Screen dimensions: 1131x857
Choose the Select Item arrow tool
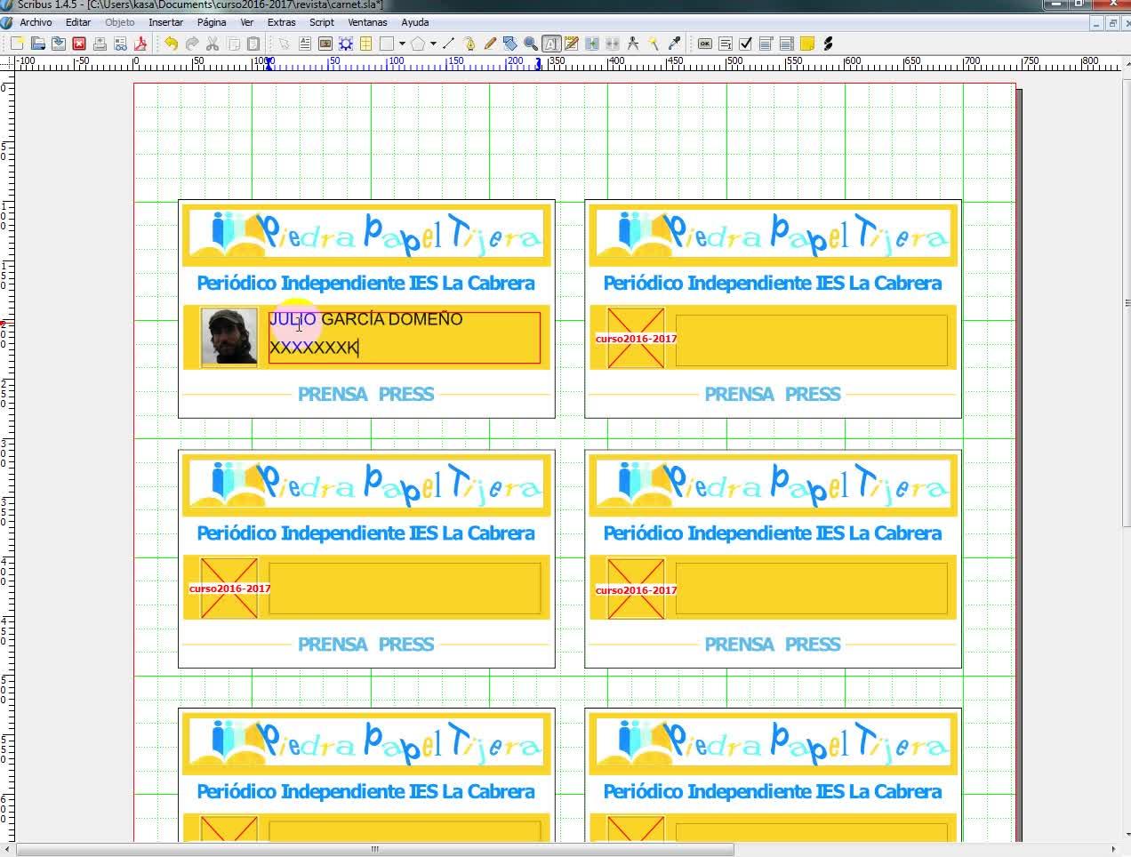click(284, 44)
